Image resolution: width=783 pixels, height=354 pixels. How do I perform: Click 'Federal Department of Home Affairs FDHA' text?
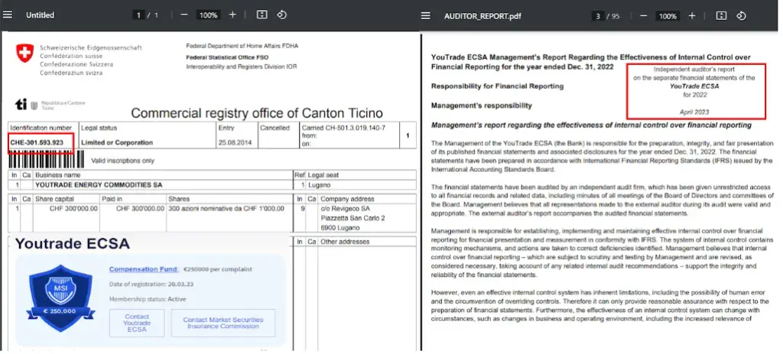click(242, 46)
